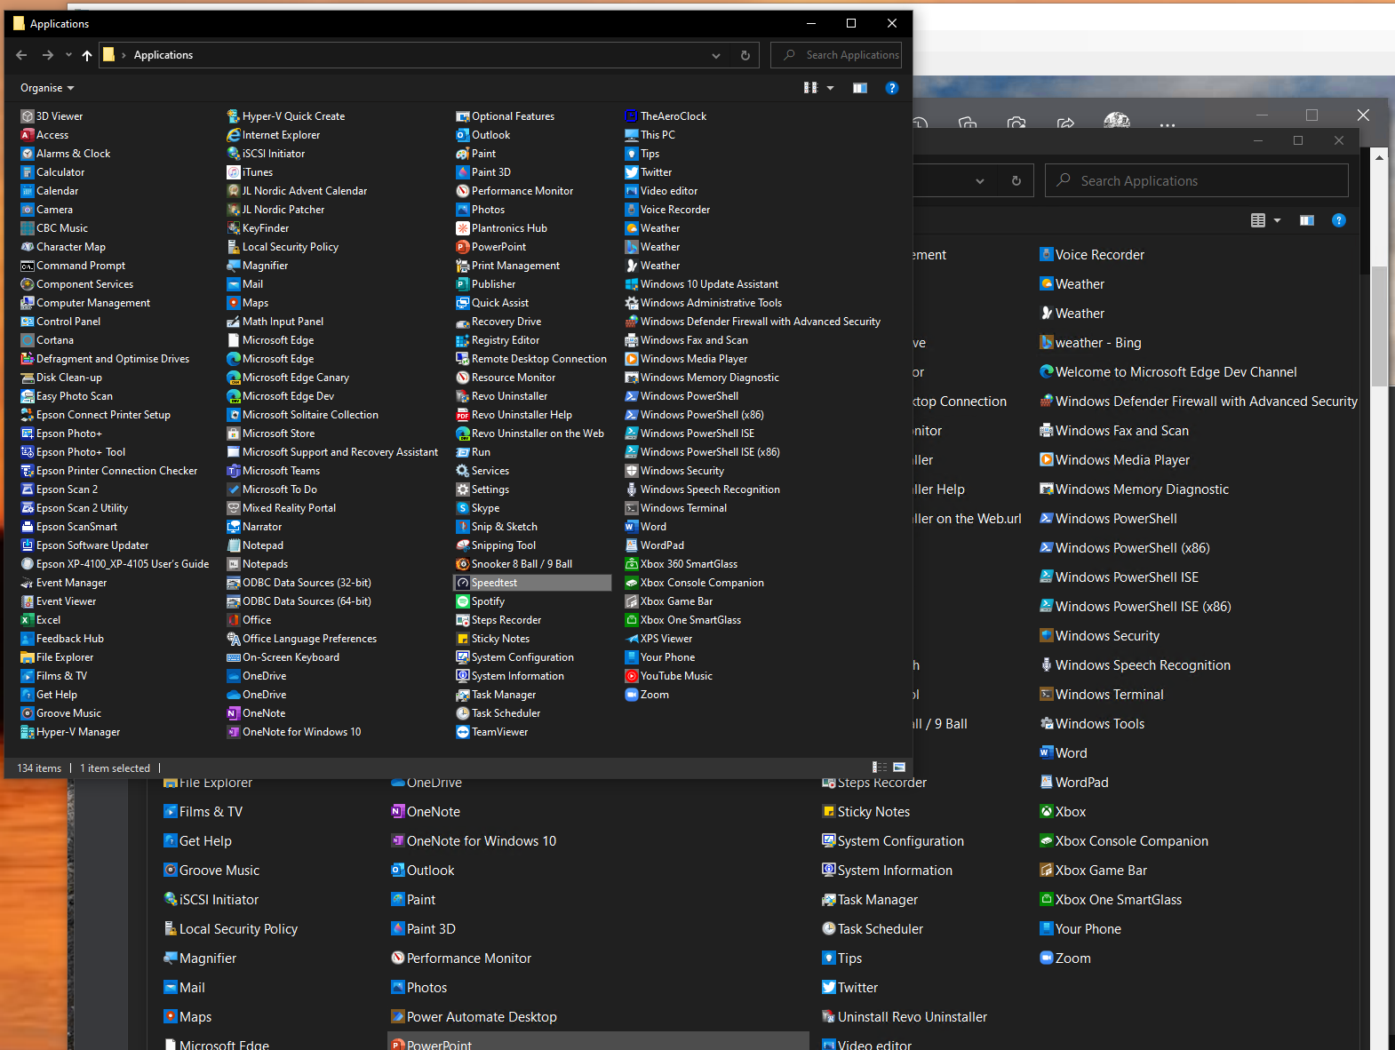Select Power Automate Desktop in background window
1395x1050 pixels.
tap(474, 1017)
